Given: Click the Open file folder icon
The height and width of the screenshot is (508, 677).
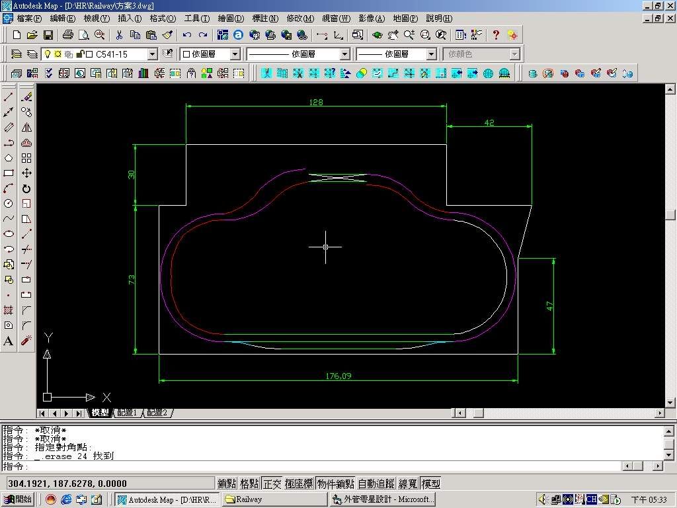Looking at the screenshot, I should [x=32, y=35].
